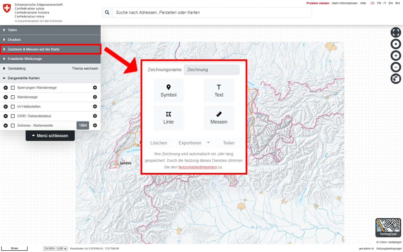Activate the 3D cube view icon
Viewport: 403px width, 252px height.
[395, 79]
